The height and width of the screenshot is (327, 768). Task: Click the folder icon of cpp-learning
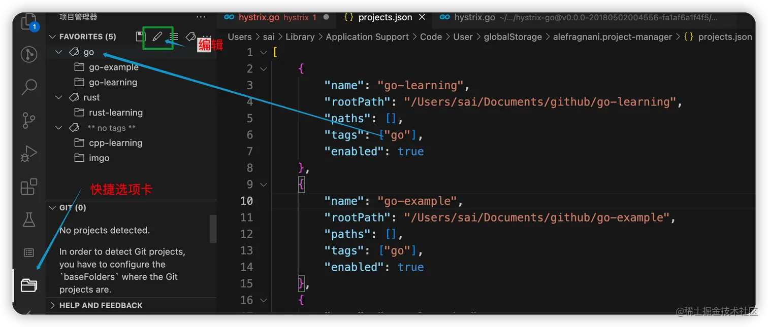click(x=79, y=143)
